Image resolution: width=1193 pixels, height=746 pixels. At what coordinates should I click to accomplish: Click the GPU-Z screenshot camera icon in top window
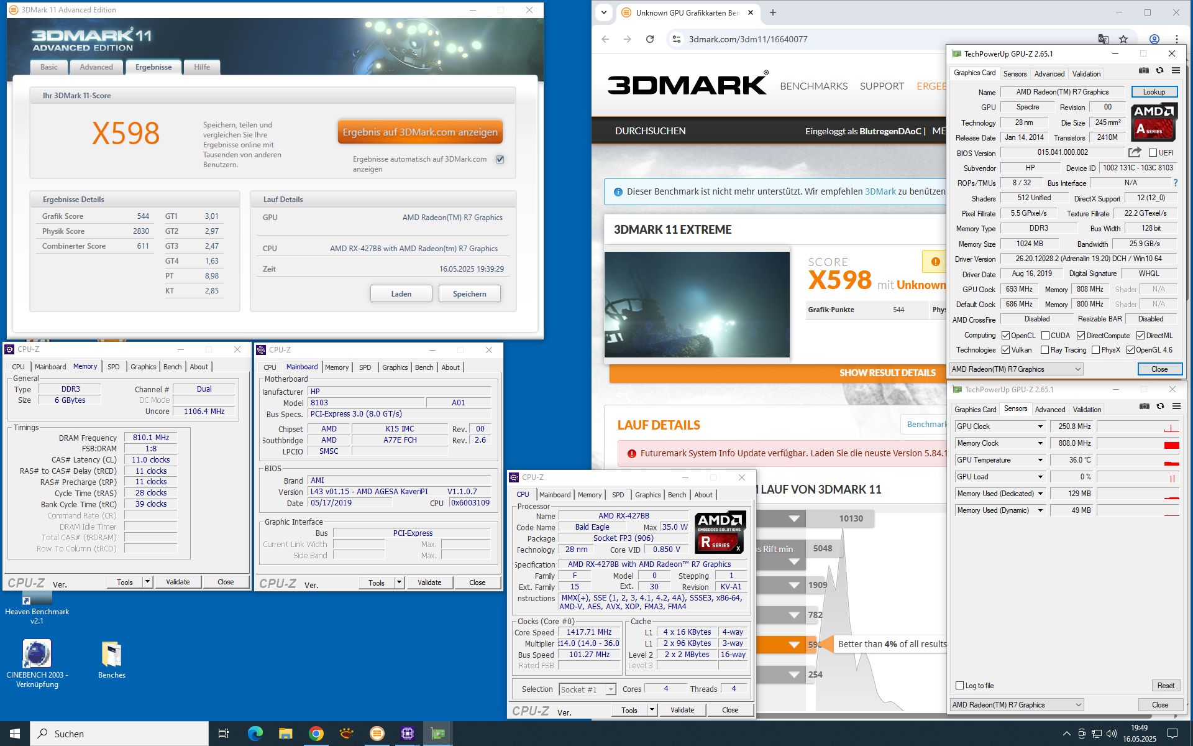tap(1143, 71)
